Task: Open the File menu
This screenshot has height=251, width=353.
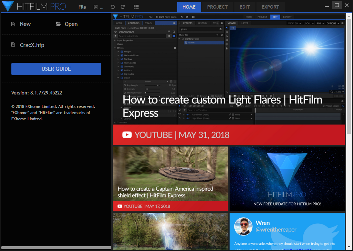Action: click(82, 7)
